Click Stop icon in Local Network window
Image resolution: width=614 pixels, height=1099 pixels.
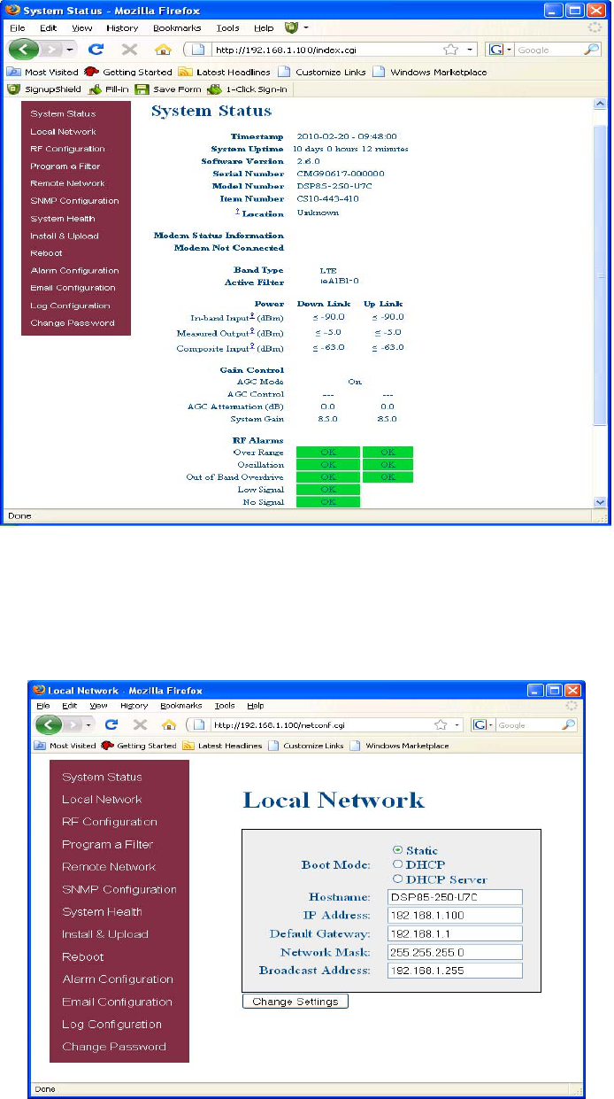click(140, 724)
